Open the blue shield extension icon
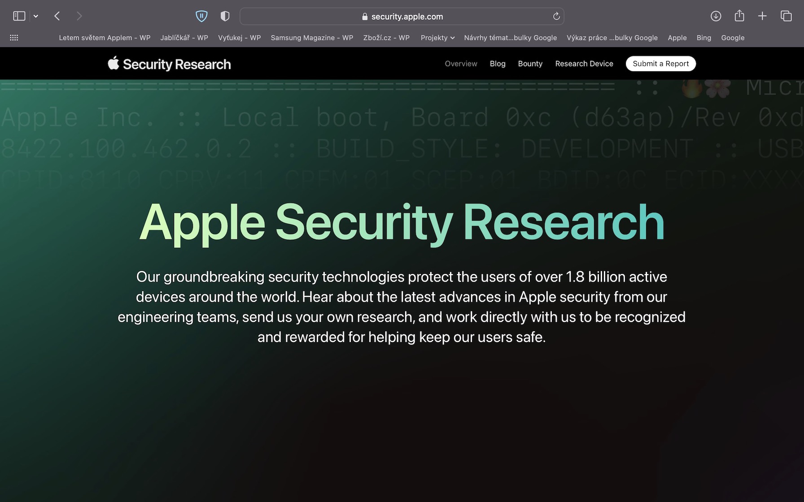Image resolution: width=804 pixels, height=502 pixels. pos(201,16)
